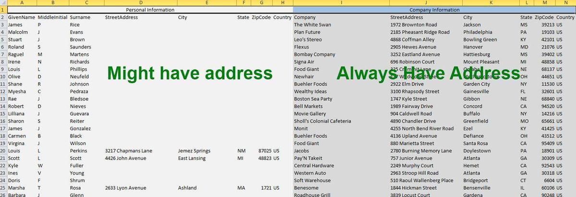Select column M header
Viewport: 576px width, 197px height.
[x=545, y=3]
